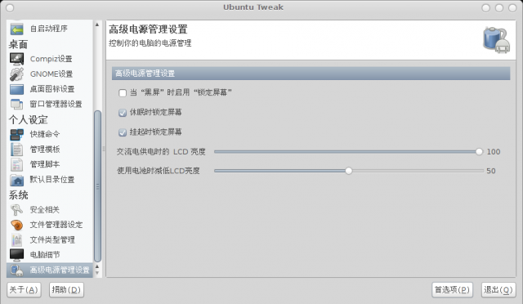523x304 pixels.
Task: Select 安全相关 label in sidebar
Action: pos(45,210)
